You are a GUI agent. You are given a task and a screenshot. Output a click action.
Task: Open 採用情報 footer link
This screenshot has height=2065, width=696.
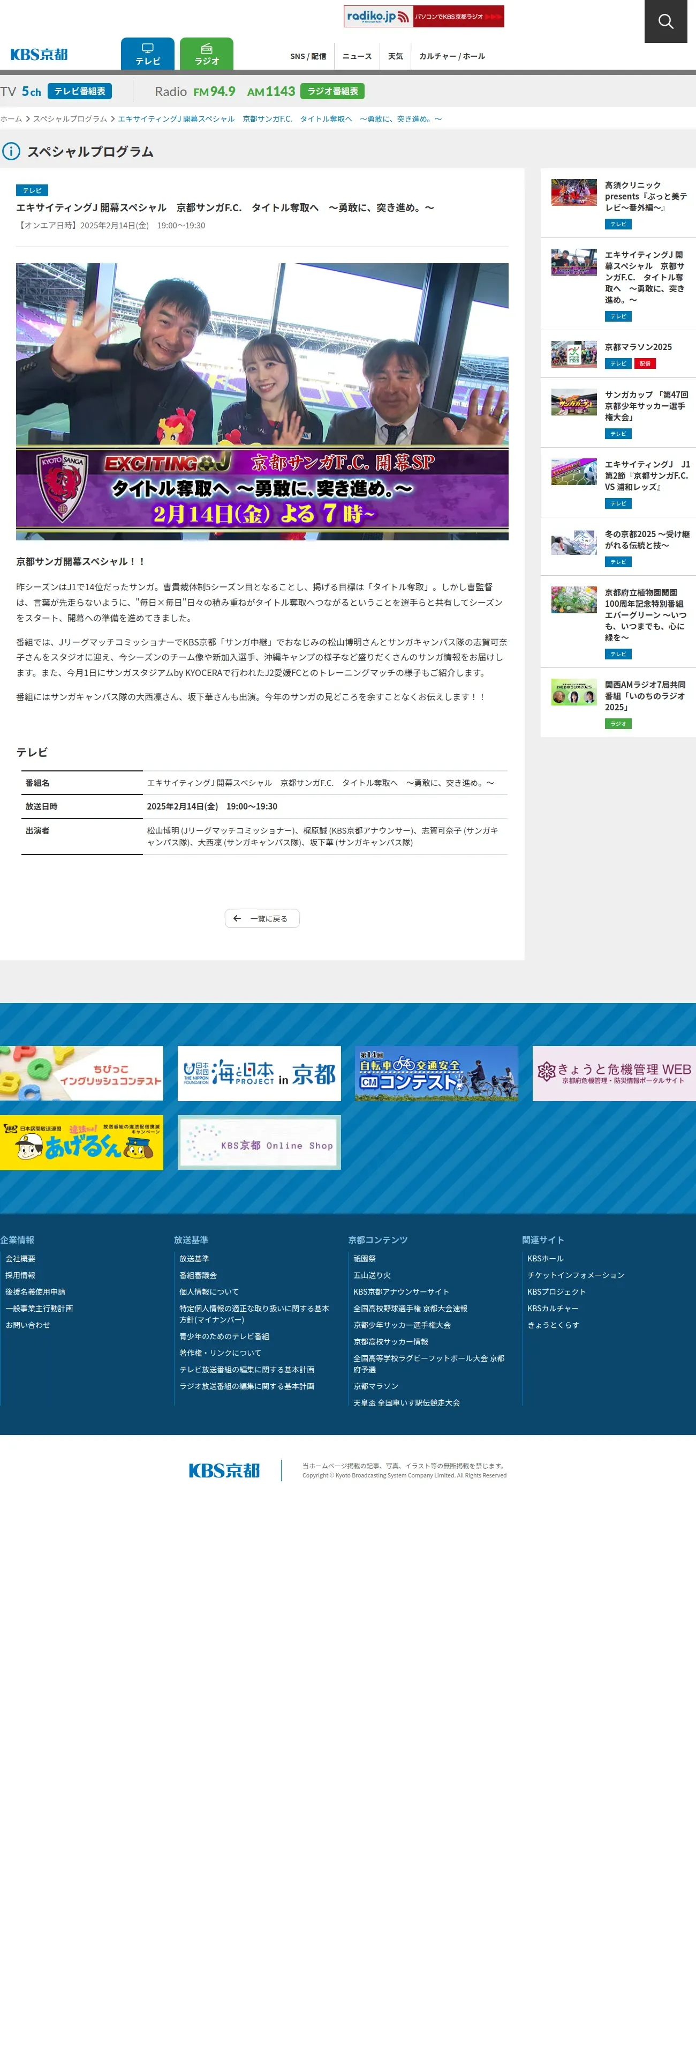pyautogui.click(x=20, y=1275)
